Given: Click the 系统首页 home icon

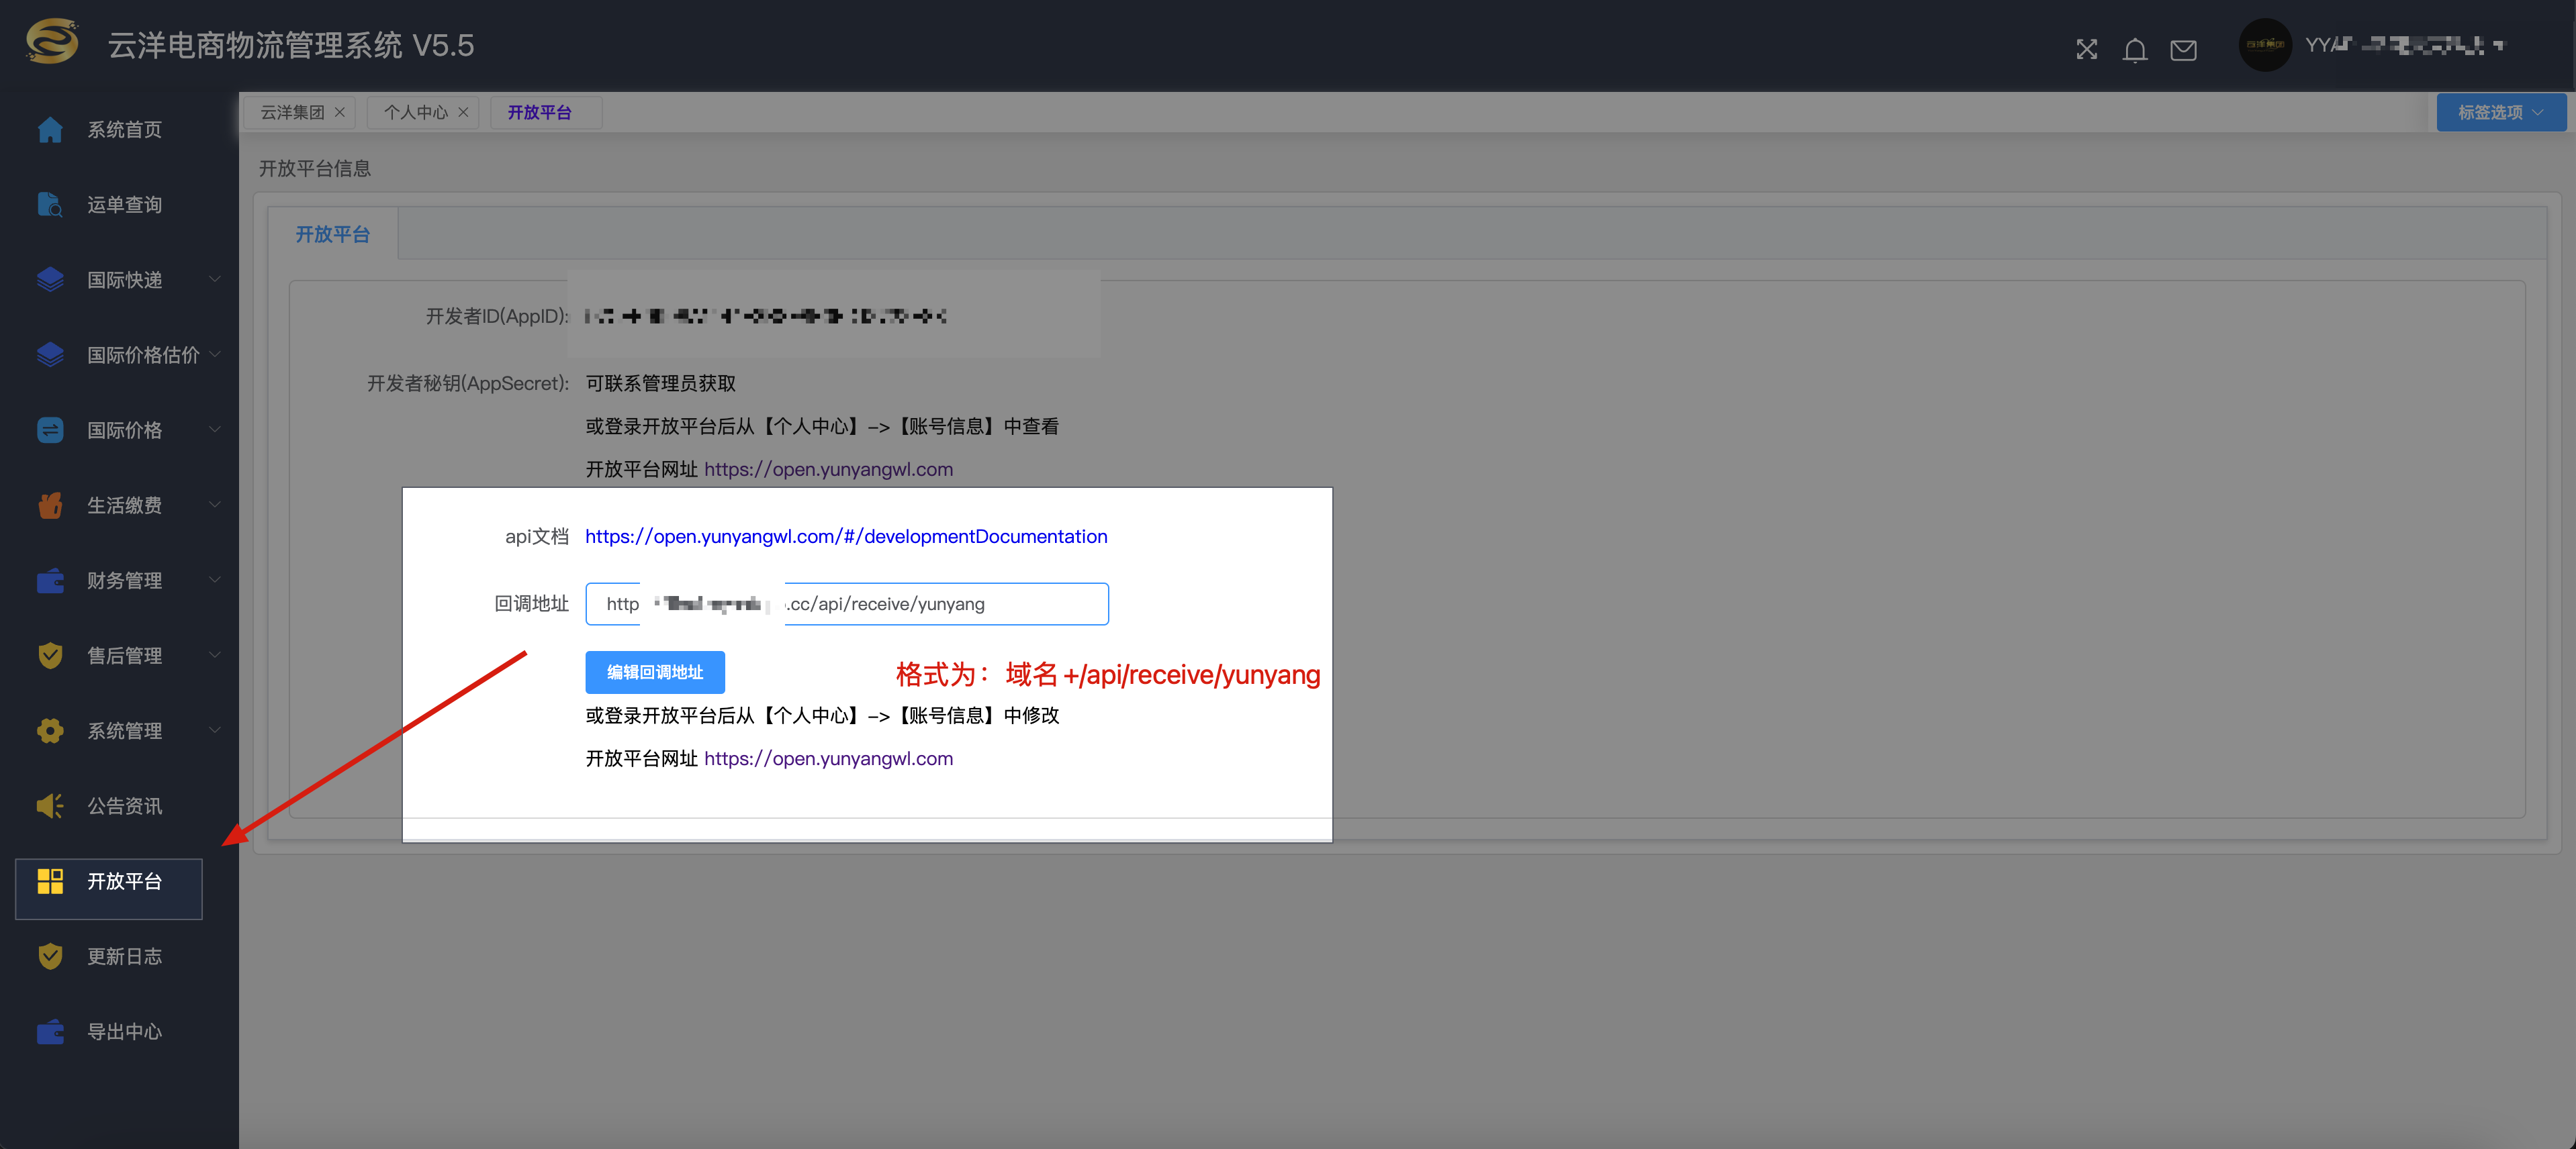Looking at the screenshot, I should point(50,130).
